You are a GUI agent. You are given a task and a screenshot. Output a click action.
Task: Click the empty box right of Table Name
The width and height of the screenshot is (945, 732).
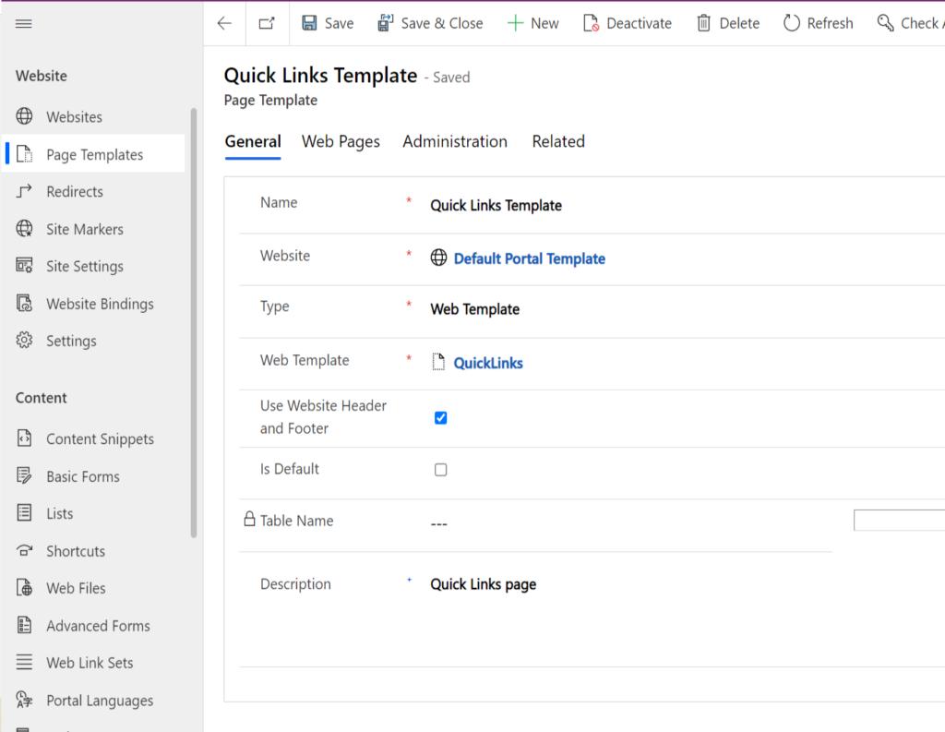point(899,520)
